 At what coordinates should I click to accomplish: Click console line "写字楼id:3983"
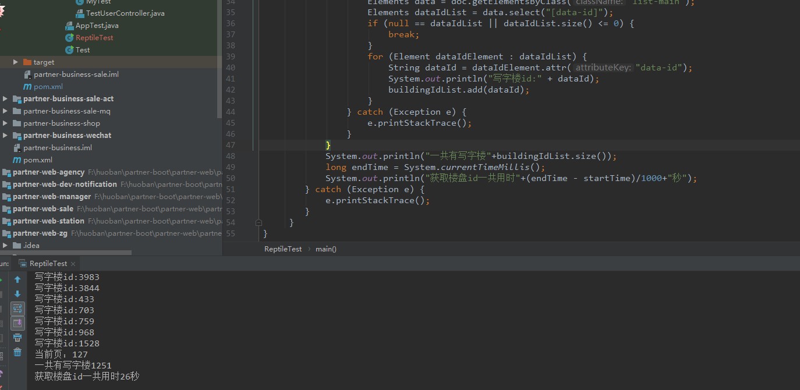coord(67,277)
